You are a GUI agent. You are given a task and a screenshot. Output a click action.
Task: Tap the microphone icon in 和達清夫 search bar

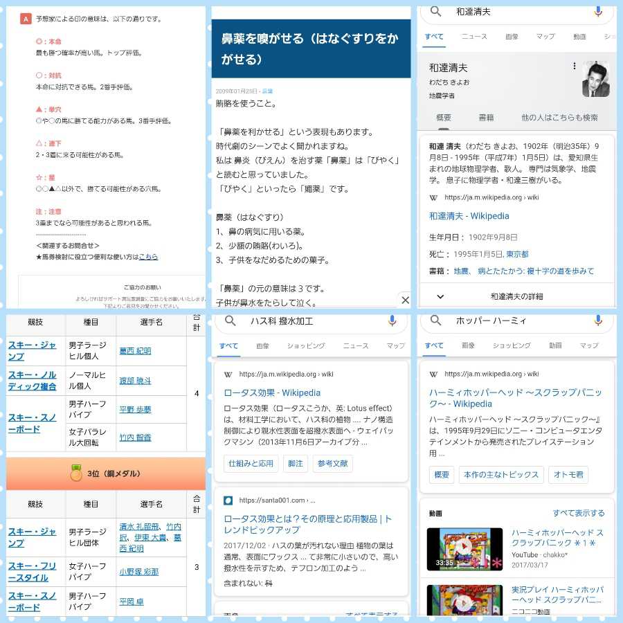click(x=598, y=12)
